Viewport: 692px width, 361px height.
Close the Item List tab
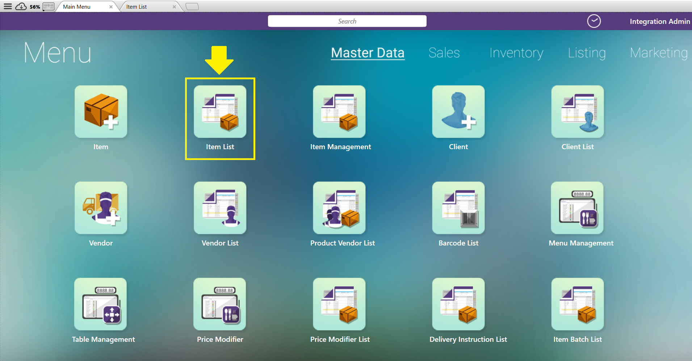coord(174,7)
